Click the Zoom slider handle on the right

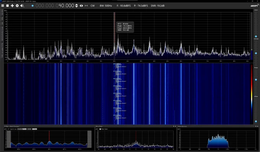(256, 36)
